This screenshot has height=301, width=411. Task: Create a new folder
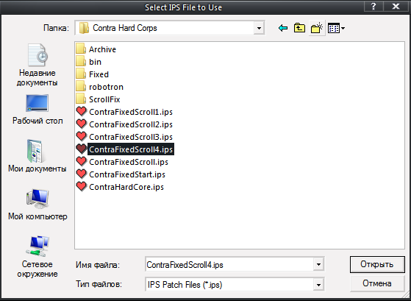(316, 28)
